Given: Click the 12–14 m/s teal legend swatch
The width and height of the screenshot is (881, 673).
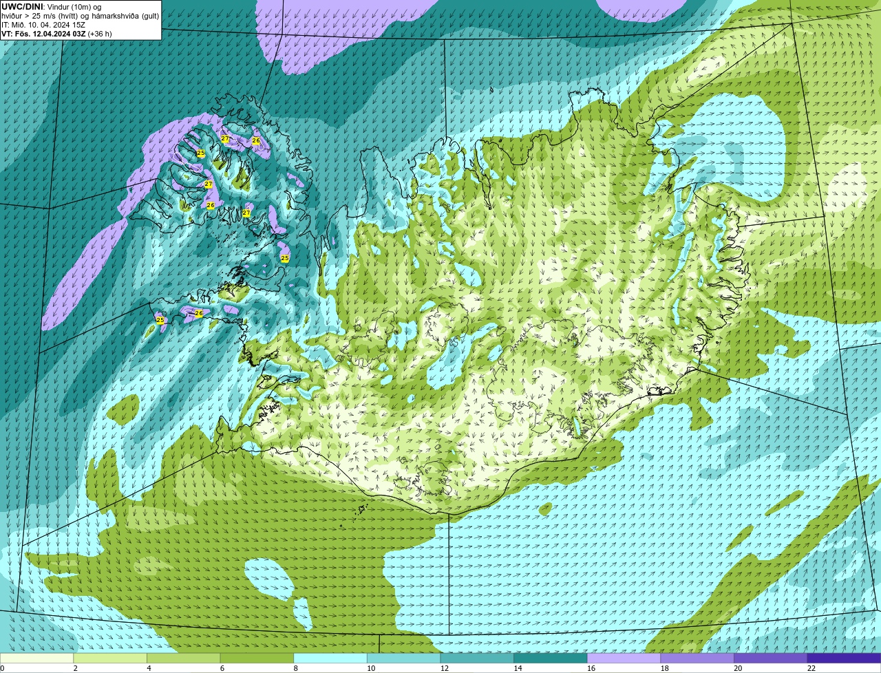Looking at the screenshot, I should [x=477, y=658].
